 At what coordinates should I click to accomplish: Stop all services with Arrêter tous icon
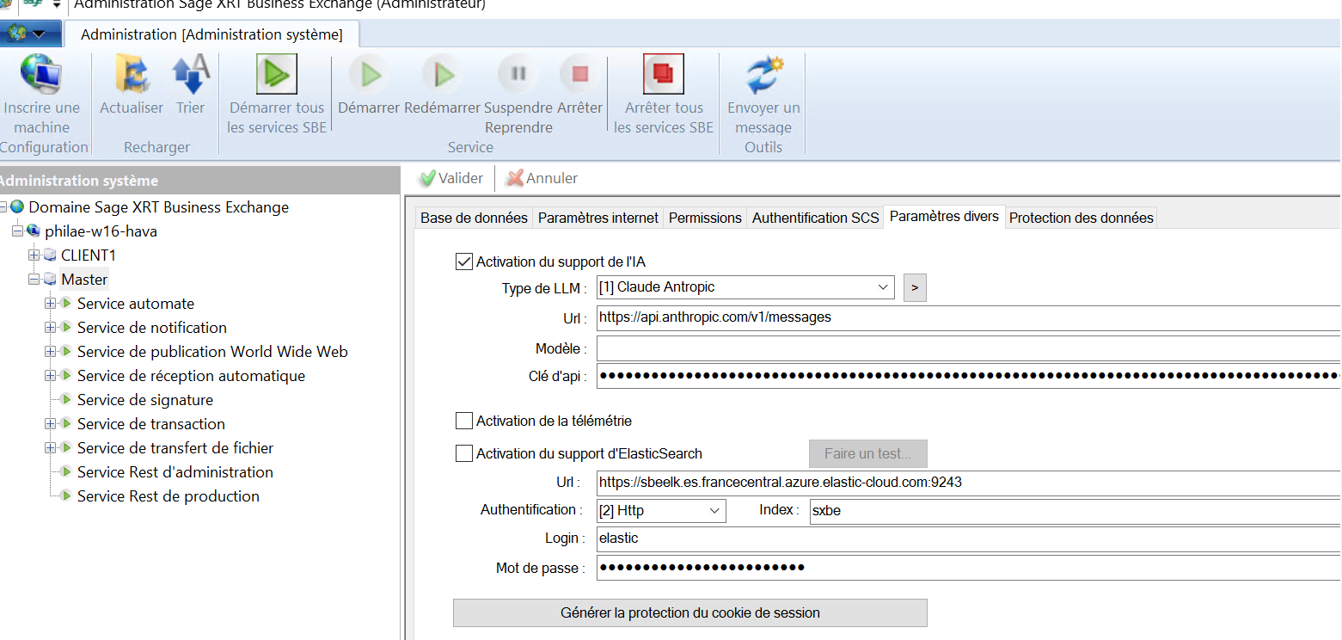663,74
